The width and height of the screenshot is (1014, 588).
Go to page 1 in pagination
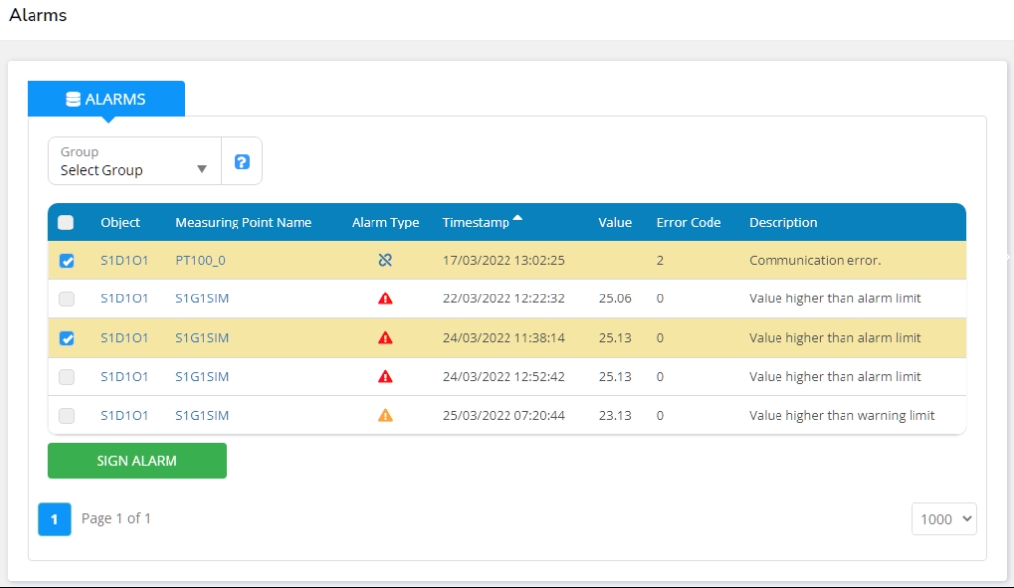[55, 519]
